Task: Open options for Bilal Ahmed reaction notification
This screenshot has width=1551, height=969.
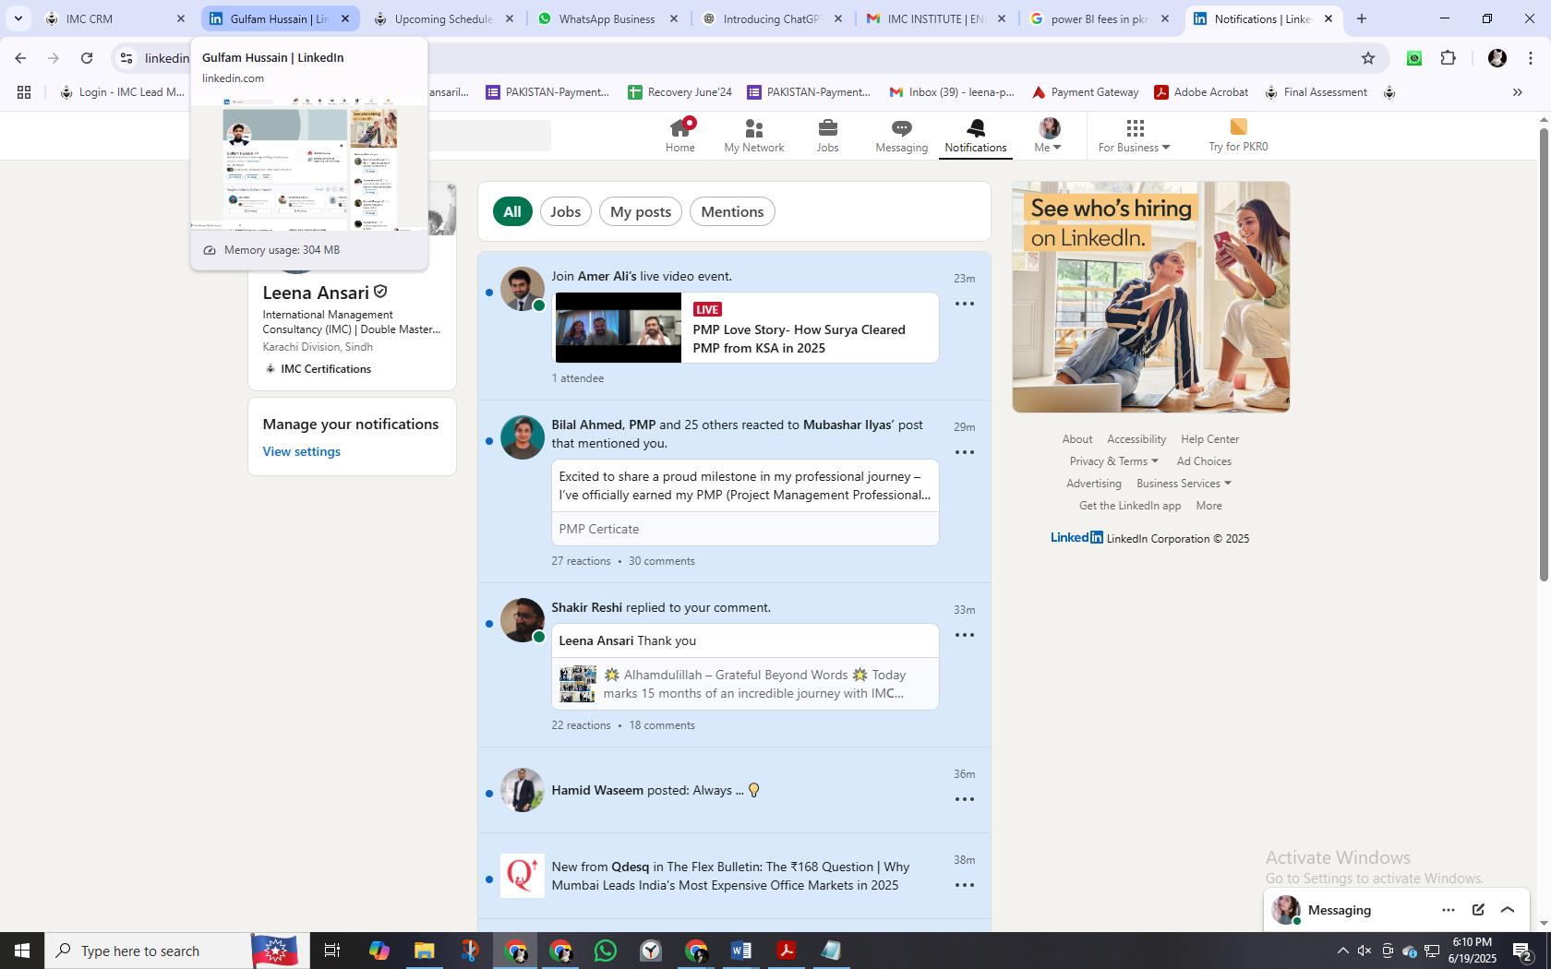Action: [964, 452]
